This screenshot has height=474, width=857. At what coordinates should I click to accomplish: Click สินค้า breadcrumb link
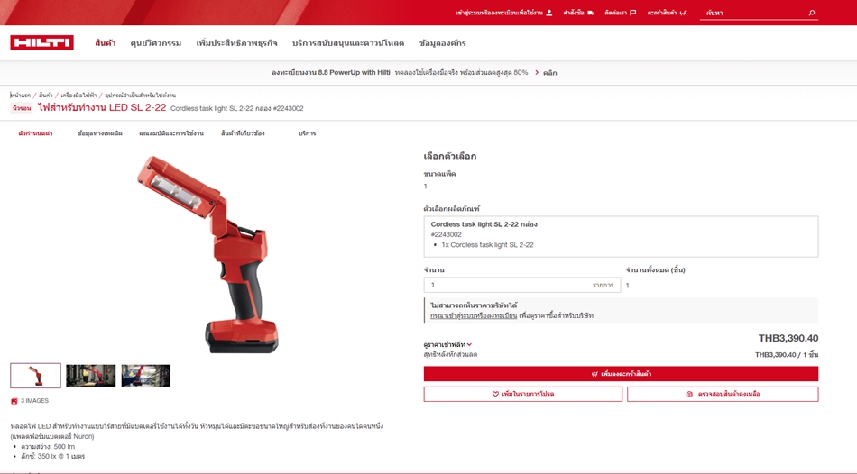coord(45,95)
